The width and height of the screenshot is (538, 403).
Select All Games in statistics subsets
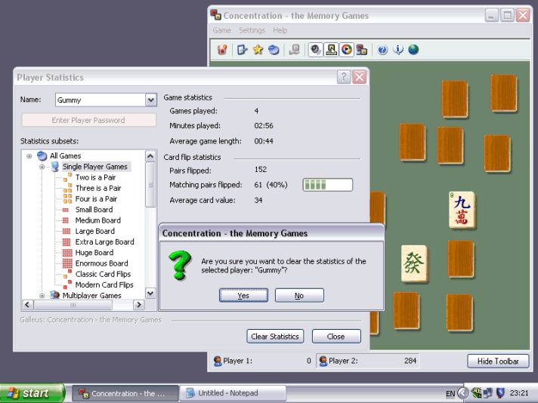[66, 156]
